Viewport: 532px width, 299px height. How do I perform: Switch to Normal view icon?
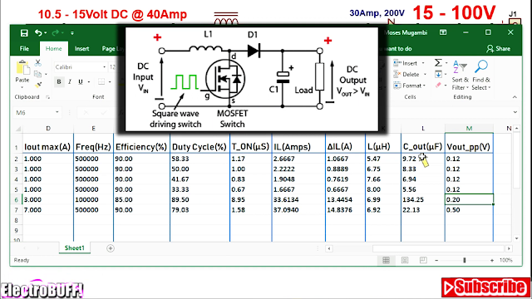(x=386, y=260)
